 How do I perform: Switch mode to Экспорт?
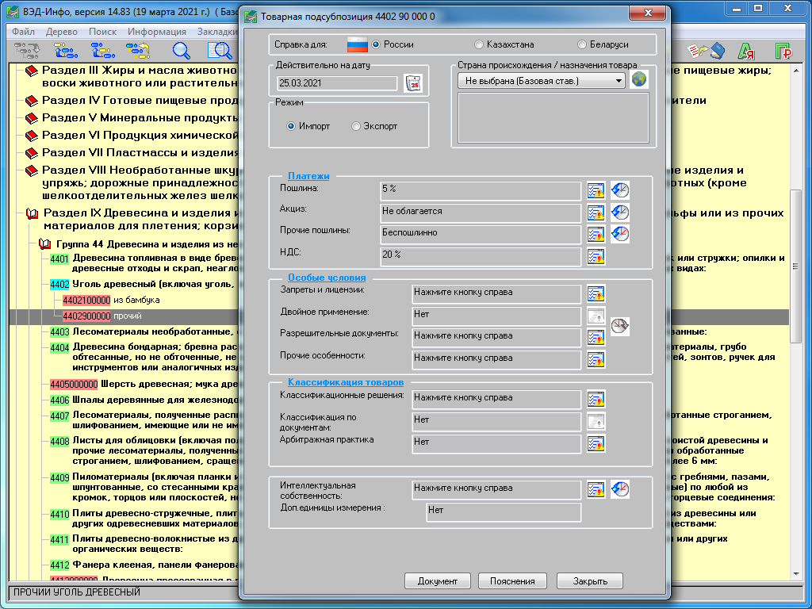point(356,126)
